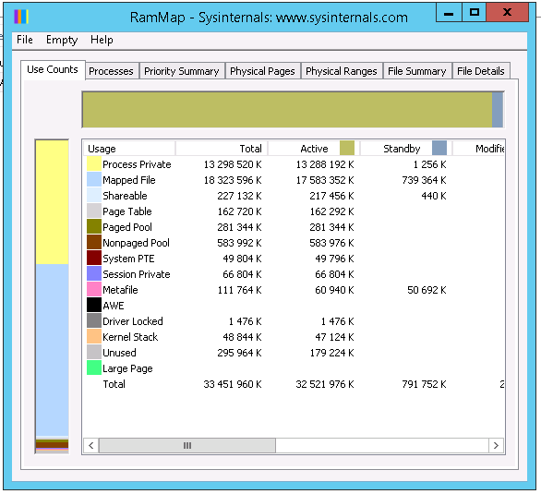Screen dimensions: 541x494
Task: Click the olive Active portion of memory bar
Action: [x=287, y=110]
